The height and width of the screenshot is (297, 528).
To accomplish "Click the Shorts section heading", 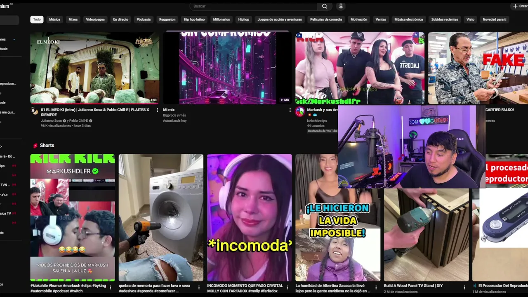I will tap(47, 146).
